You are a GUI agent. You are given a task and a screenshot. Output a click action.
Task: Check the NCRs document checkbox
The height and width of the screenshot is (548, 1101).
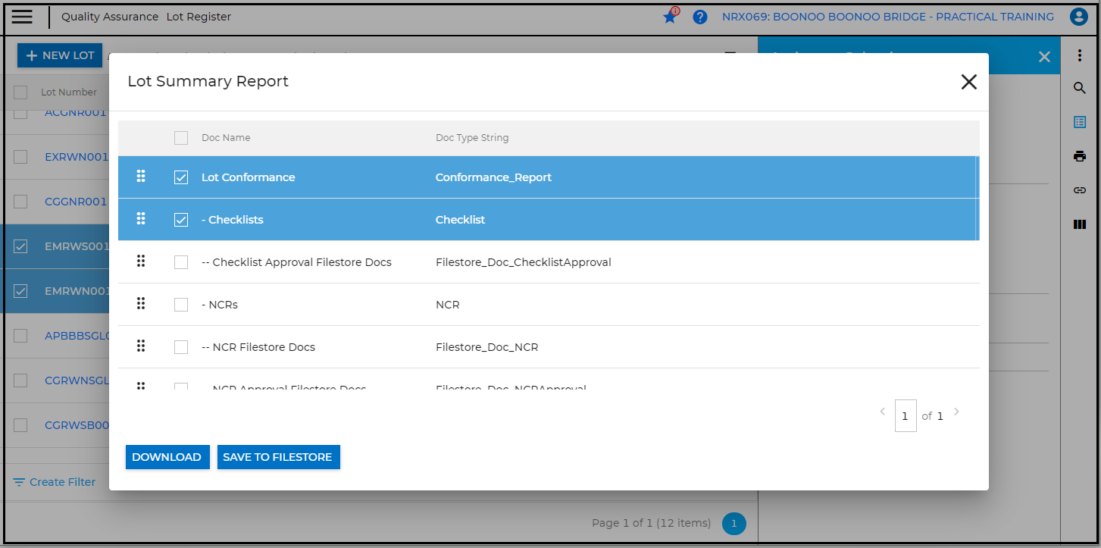point(181,305)
